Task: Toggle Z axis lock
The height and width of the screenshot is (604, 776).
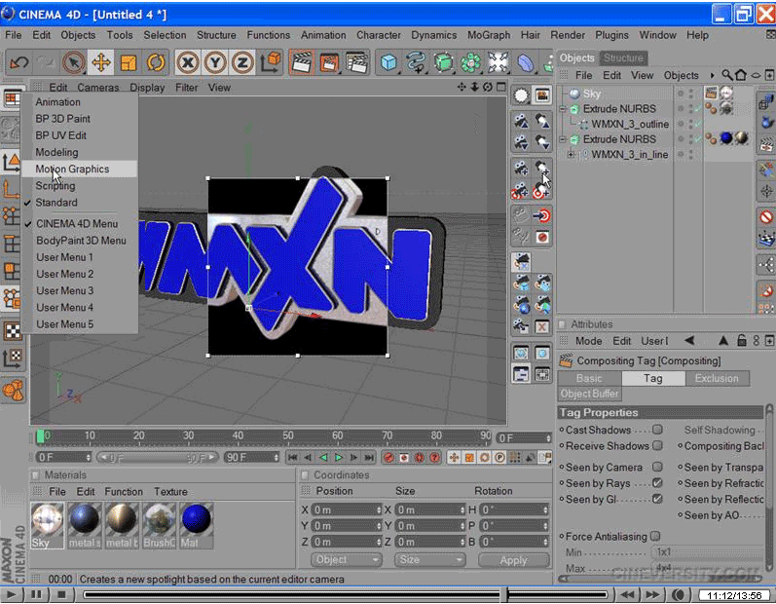Action: 242,63
